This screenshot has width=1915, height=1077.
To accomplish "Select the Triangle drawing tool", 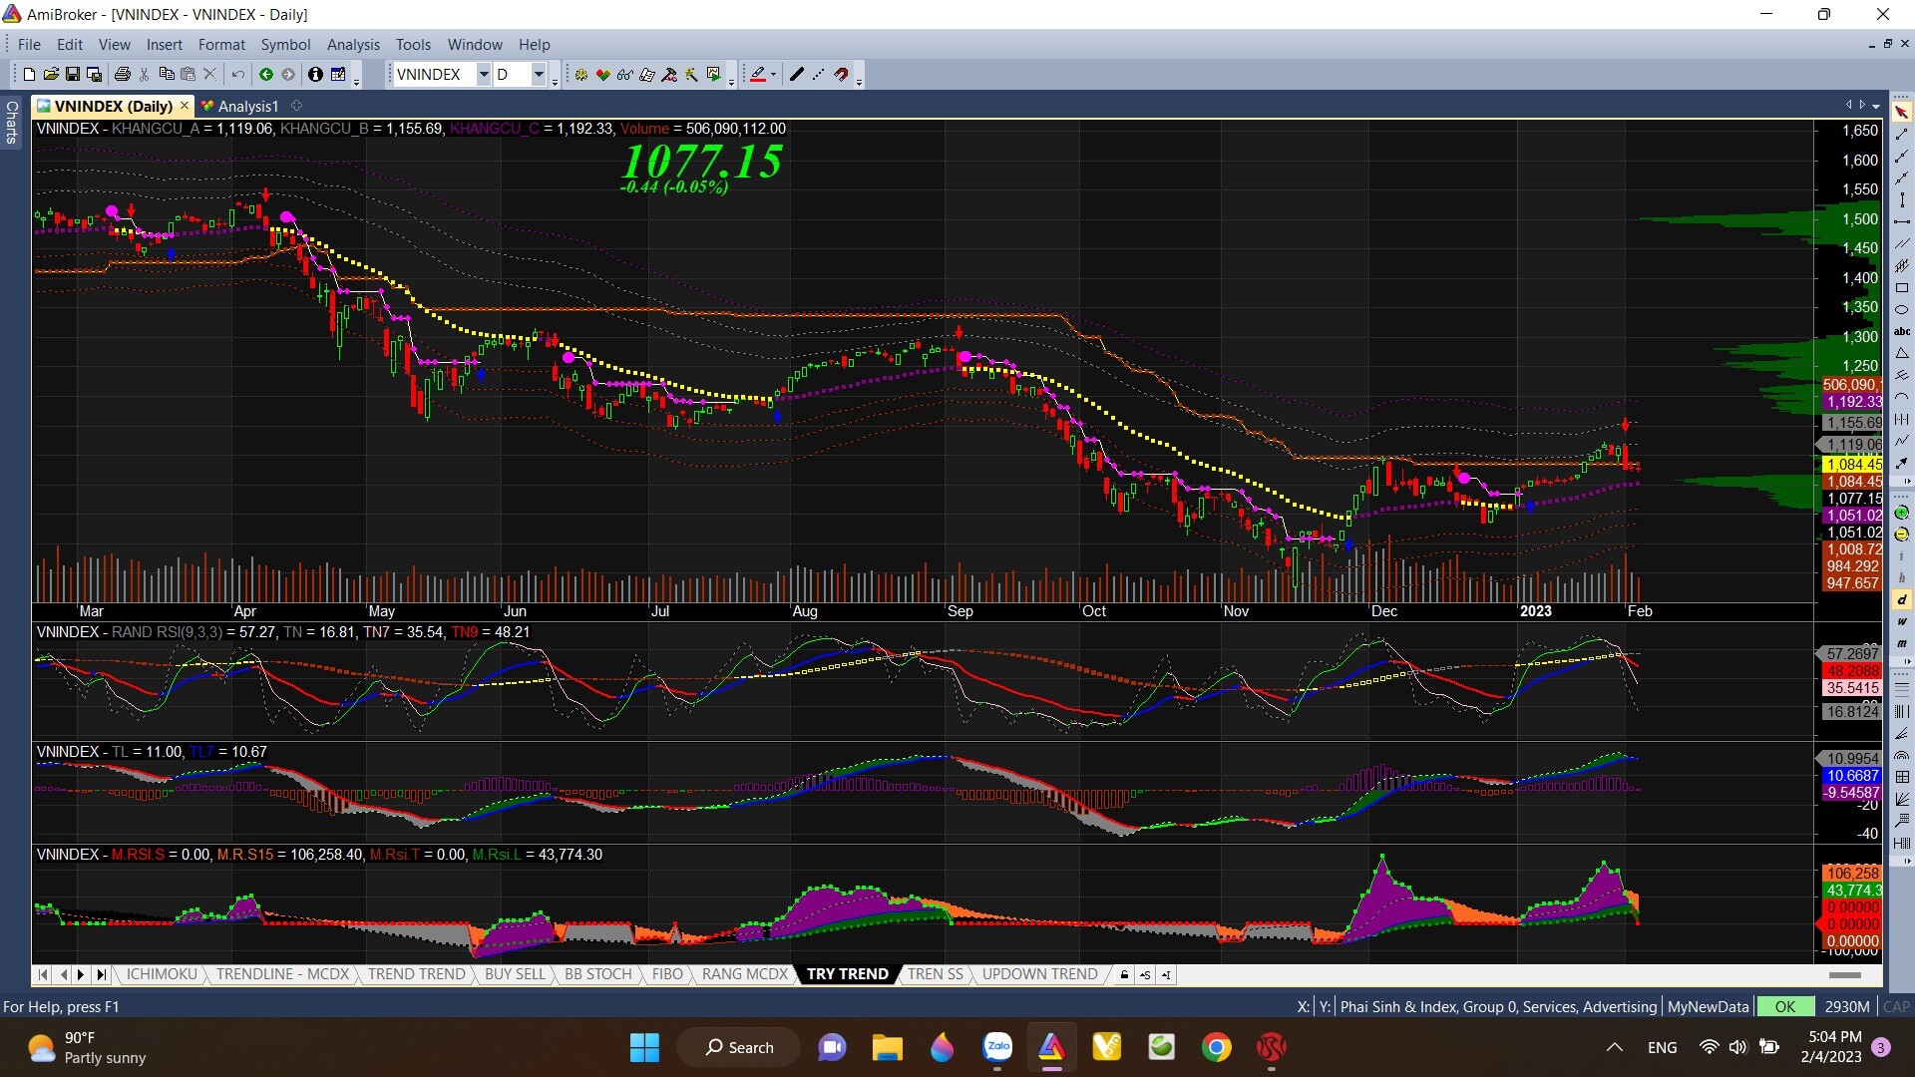I will coord(1901,352).
